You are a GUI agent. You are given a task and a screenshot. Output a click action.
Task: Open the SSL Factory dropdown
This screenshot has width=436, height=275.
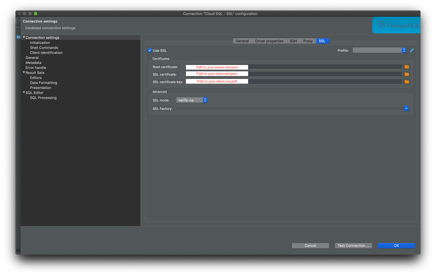coord(406,108)
